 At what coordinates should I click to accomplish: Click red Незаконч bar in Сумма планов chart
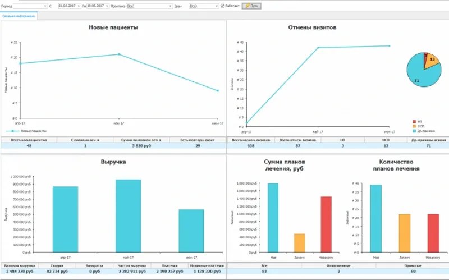[x=326, y=224]
